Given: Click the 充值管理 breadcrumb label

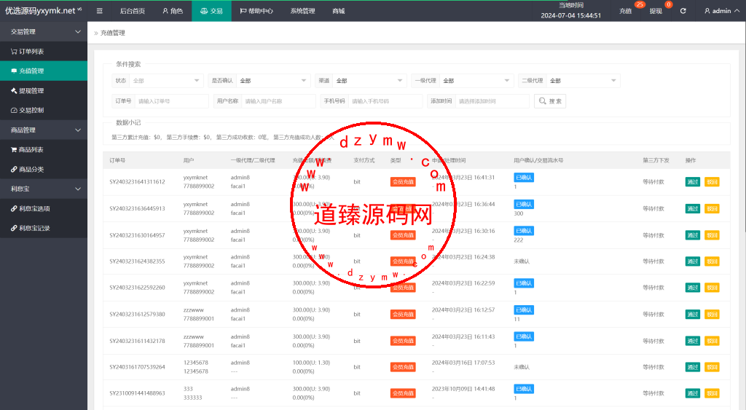Looking at the screenshot, I should click(x=113, y=33).
